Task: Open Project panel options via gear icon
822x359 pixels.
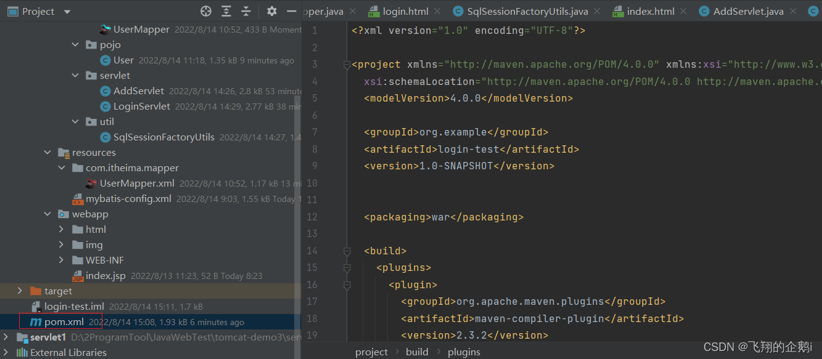Action: coord(272,11)
